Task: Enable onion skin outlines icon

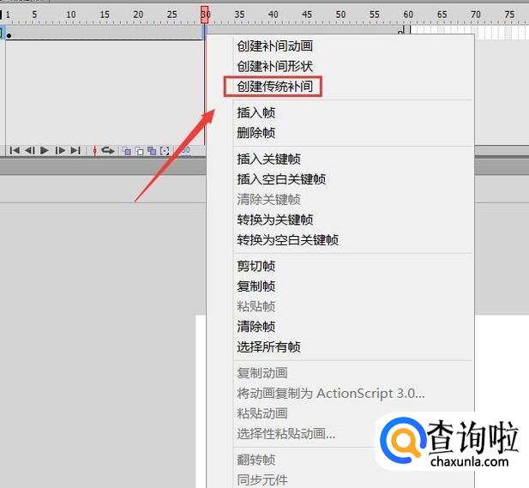Action: 140,151
